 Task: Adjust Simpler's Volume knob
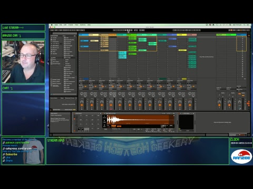[x=170, y=130]
